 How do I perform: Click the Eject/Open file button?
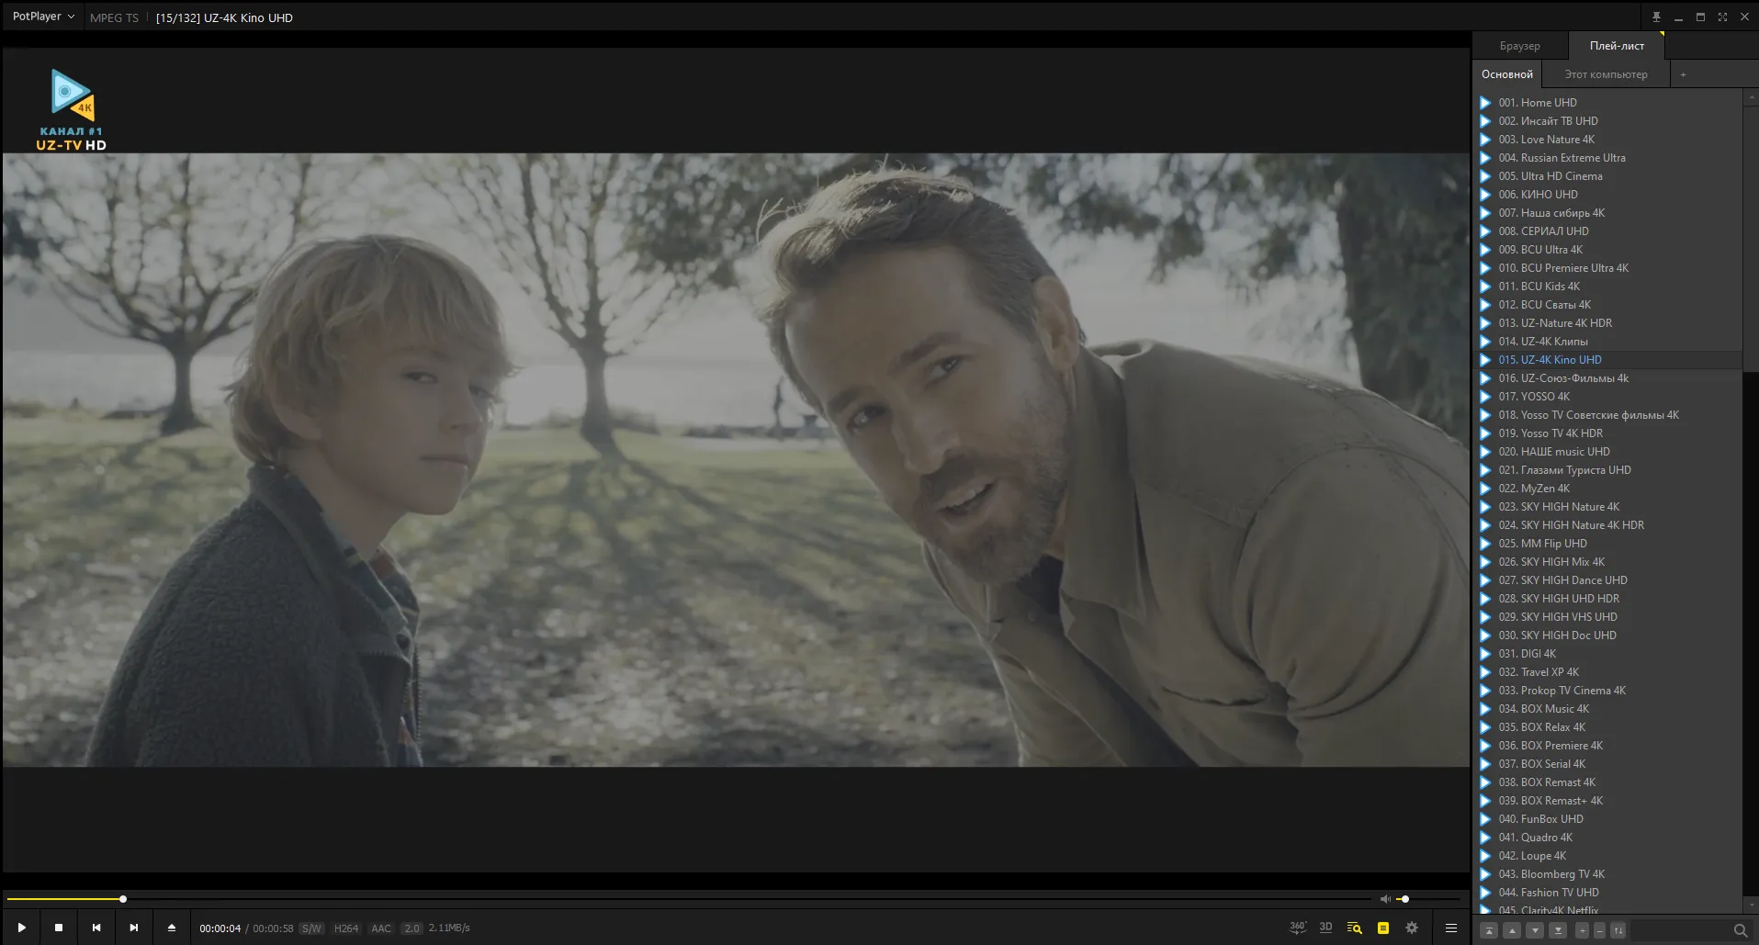coord(172,928)
